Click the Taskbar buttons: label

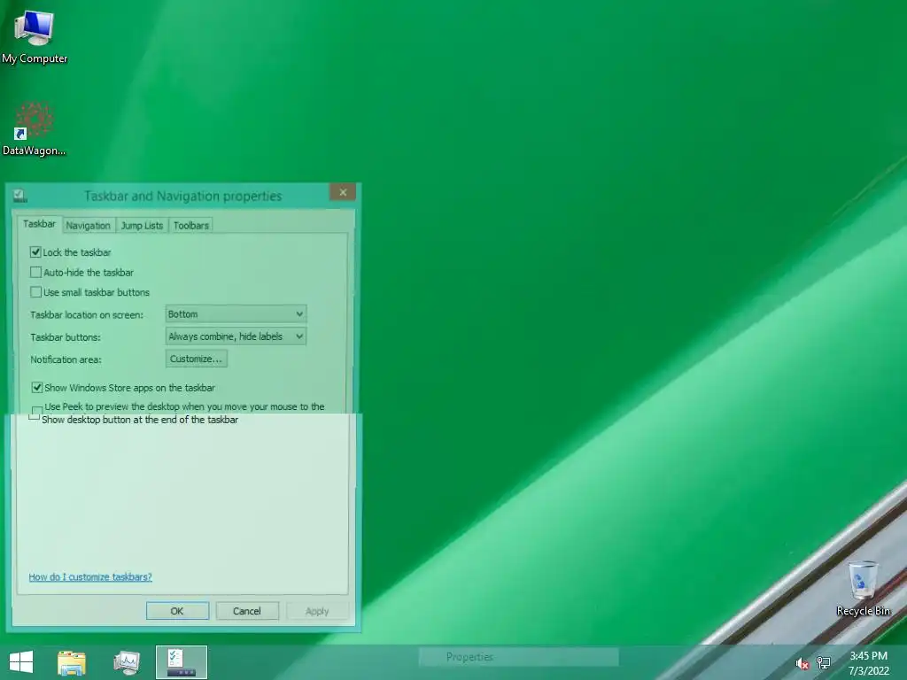click(x=66, y=337)
